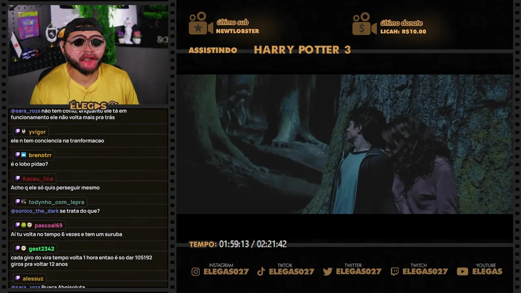The width and height of the screenshot is (521, 293).
Task: Click the Instagram logo icon
Action: point(196,272)
